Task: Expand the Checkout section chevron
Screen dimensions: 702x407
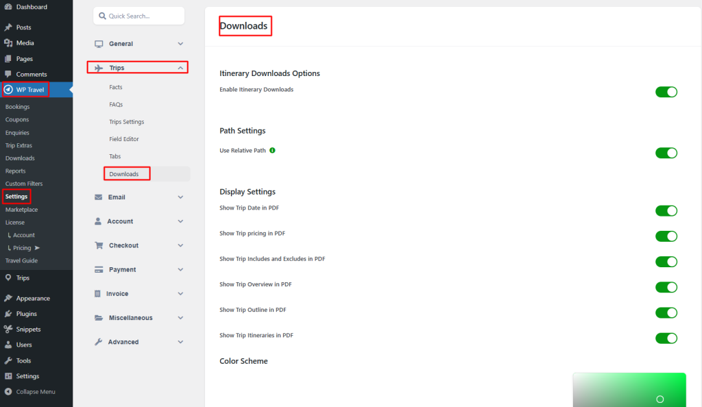Action: (x=180, y=245)
